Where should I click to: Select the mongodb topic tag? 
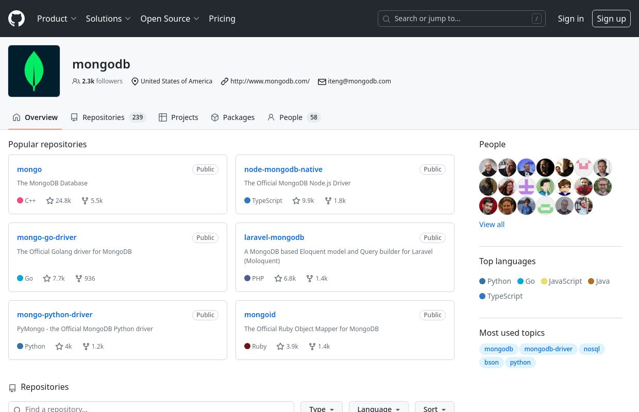click(499, 349)
